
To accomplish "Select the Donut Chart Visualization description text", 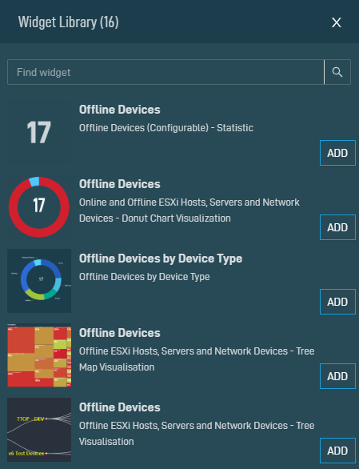I will (x=189, y=210).
